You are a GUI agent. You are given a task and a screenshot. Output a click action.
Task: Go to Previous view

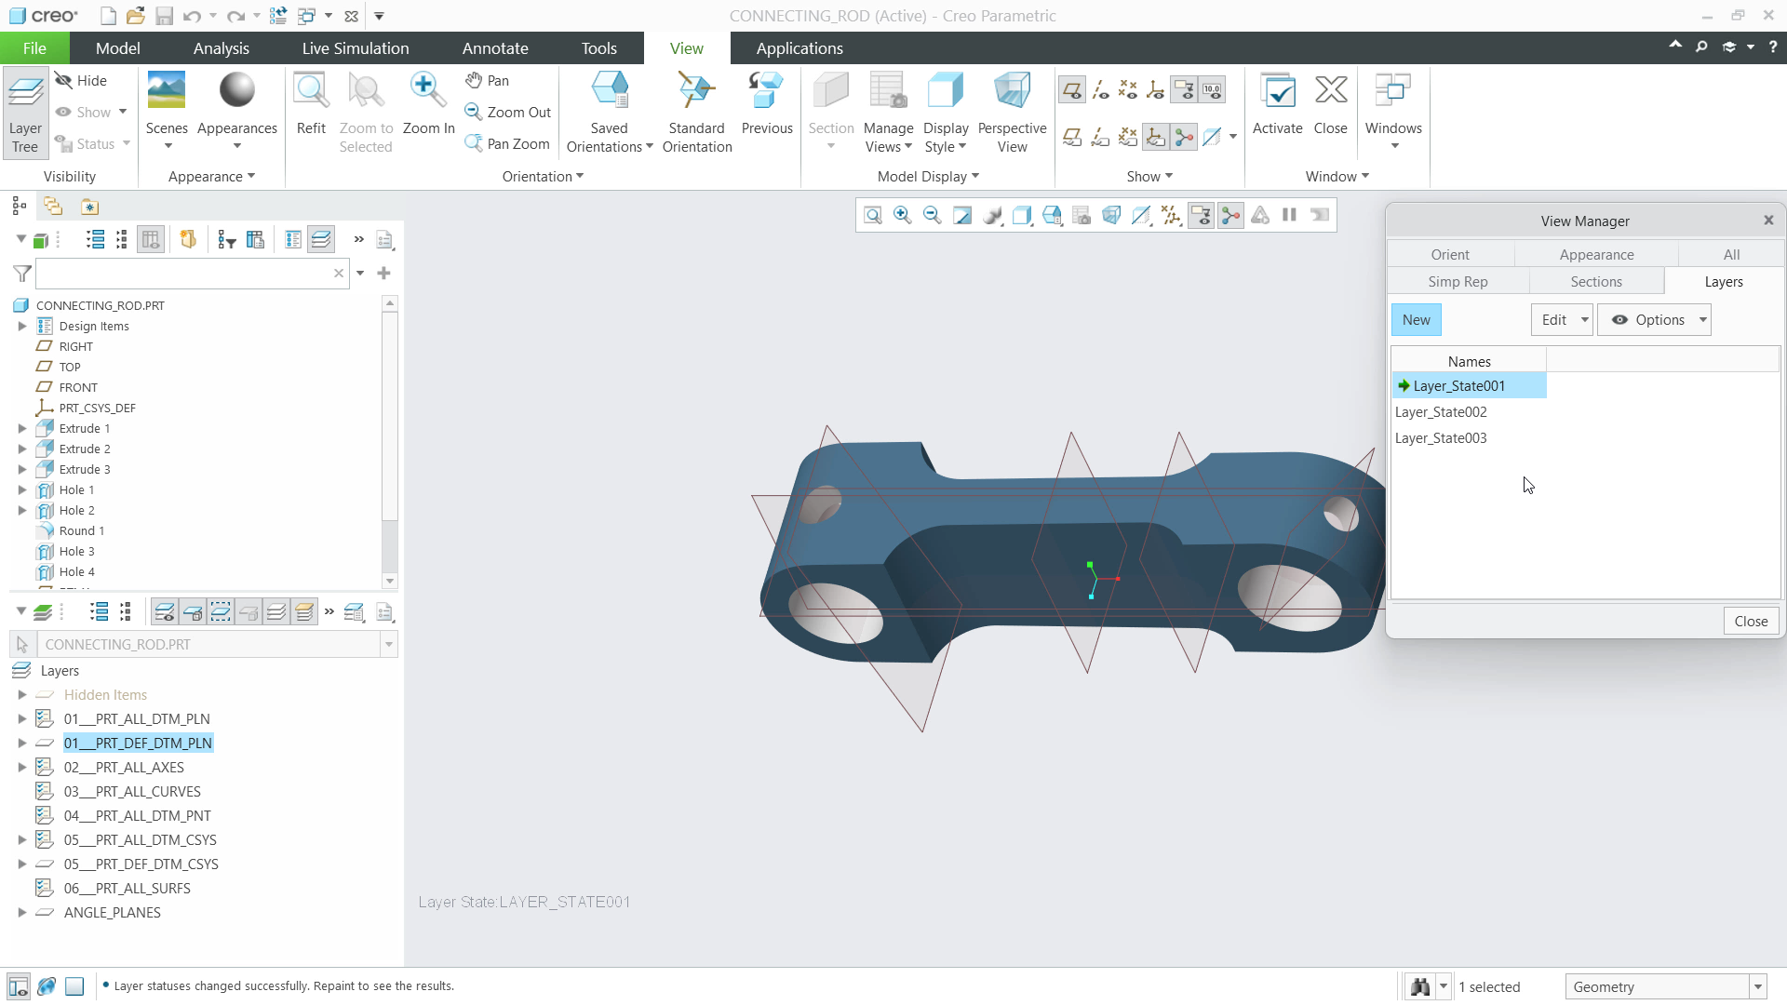click(x=767, y=104)
